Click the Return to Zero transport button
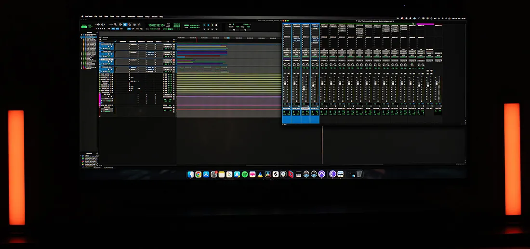Screen dimensions: 530x249 click(x=204, y=29)
